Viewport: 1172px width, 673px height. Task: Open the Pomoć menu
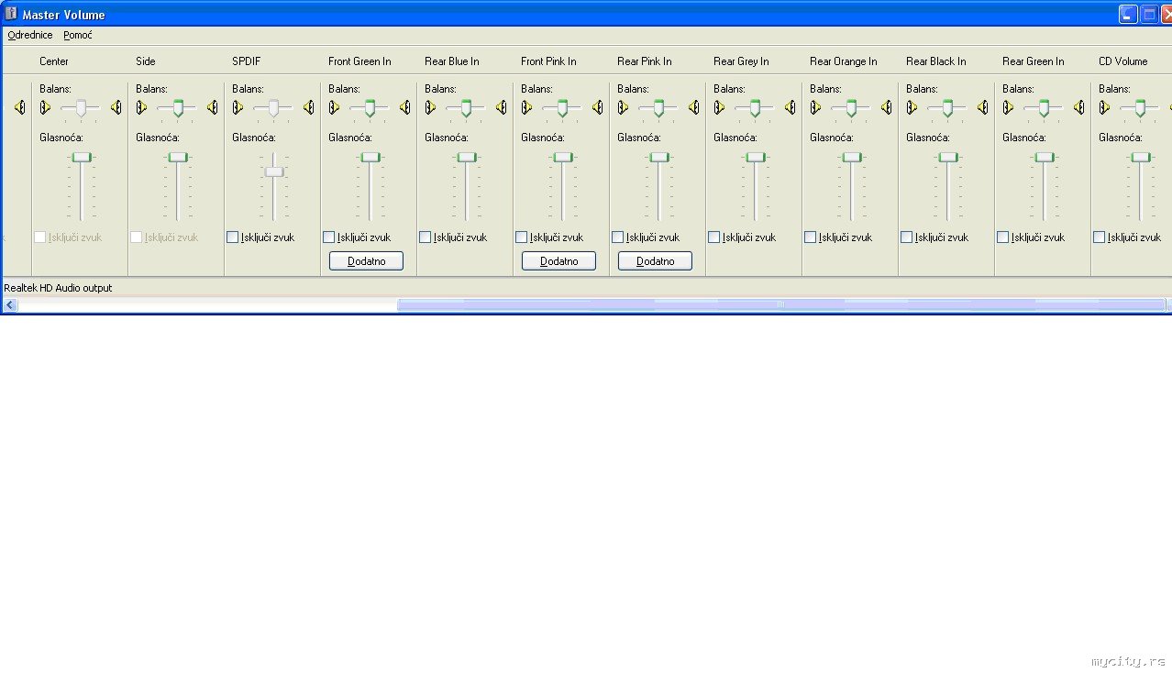[x=78, y=35]
